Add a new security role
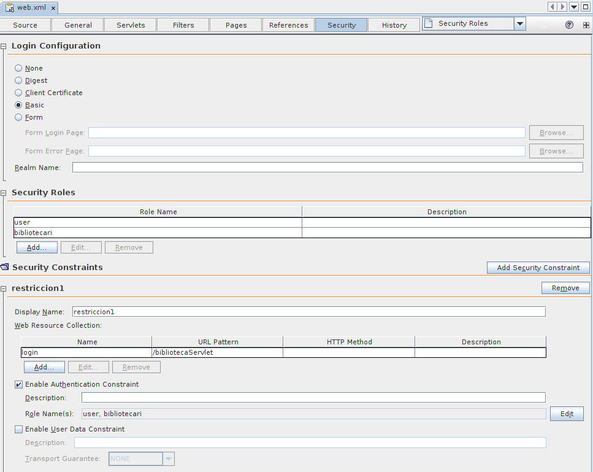The image size is (593, 472). coord(37,247)
